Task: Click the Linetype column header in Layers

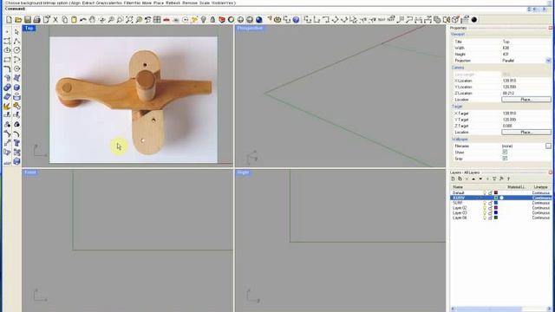Action: [x=541, y=187]
